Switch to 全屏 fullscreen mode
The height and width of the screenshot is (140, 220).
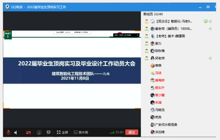[x=62, y=132]
